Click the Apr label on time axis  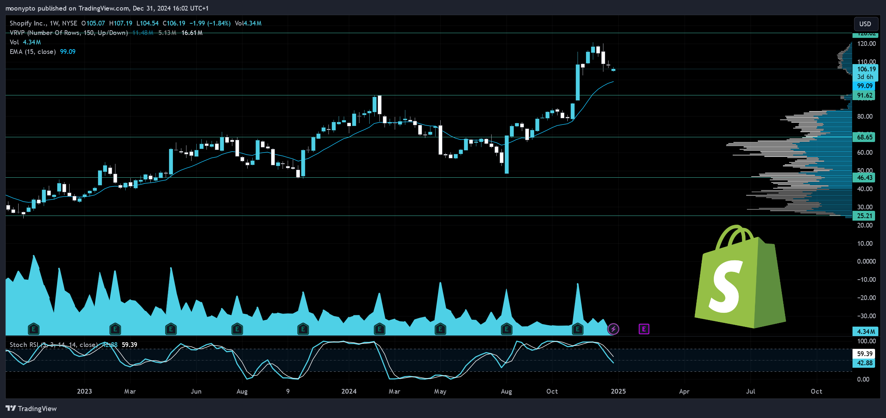tap(684, 391)
